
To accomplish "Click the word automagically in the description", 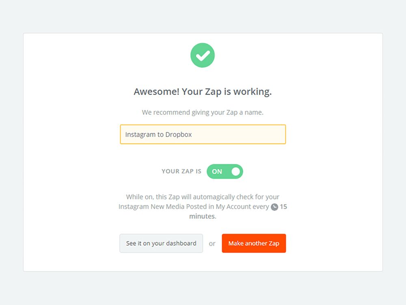I will [x=216, y=197].
